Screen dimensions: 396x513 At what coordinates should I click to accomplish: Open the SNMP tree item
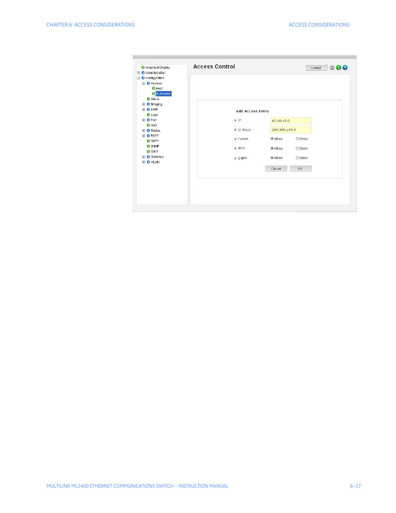155,146
